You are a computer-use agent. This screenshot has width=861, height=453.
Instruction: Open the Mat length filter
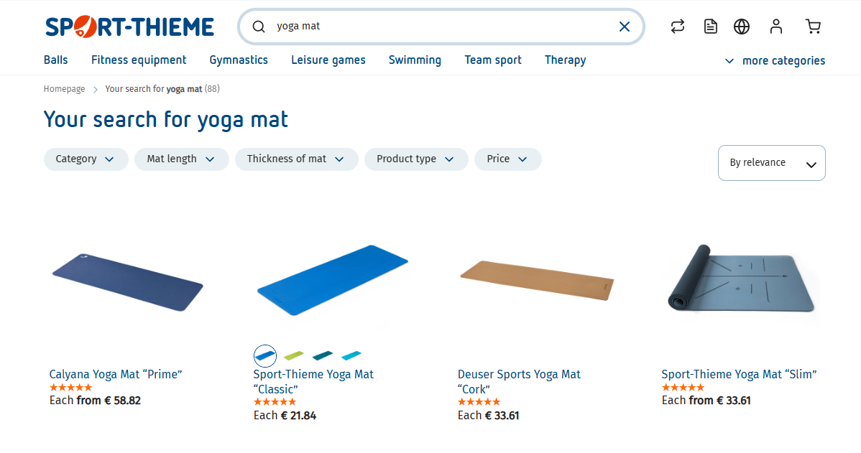181,159
